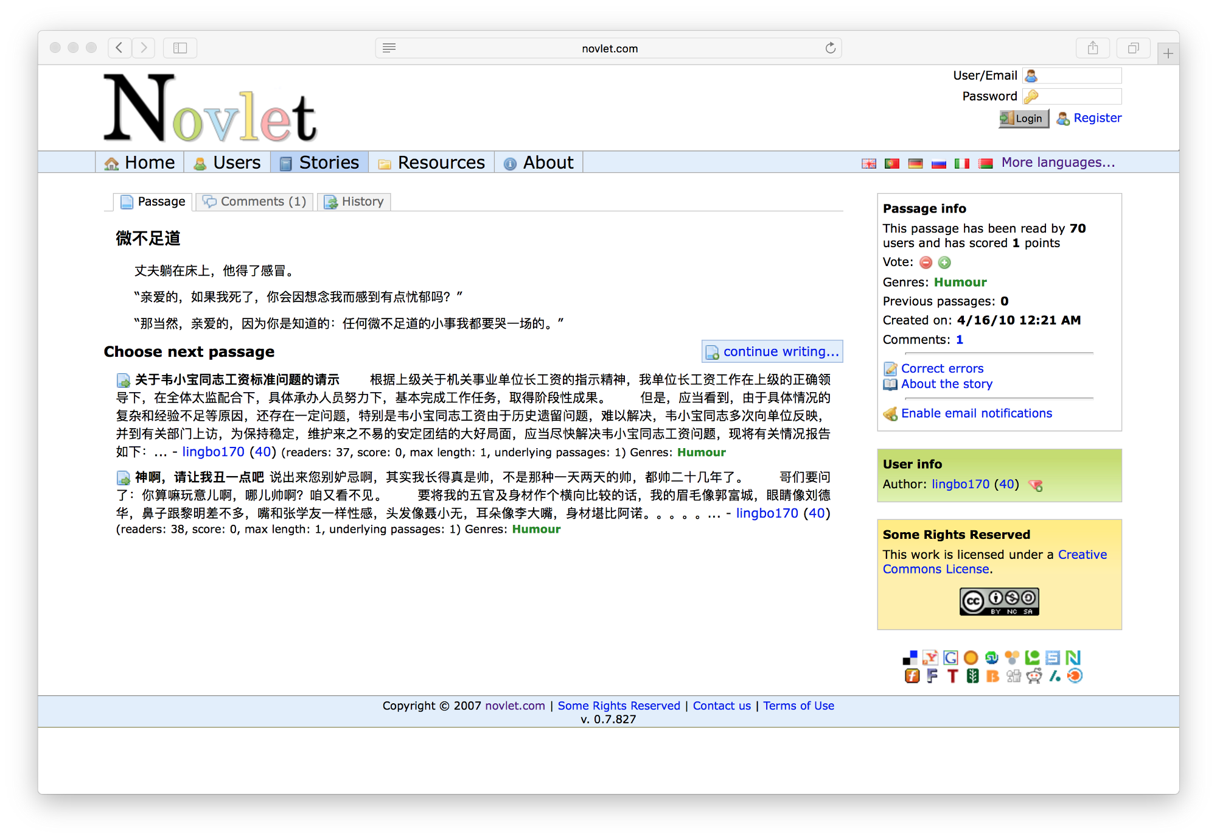Toggle Safari sidebar button
The height and width of the screenshot is (839, 1217).
click(180, 47)
